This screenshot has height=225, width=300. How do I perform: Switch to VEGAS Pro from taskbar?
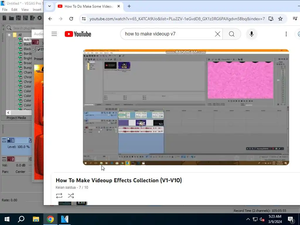tap(65, 219)
